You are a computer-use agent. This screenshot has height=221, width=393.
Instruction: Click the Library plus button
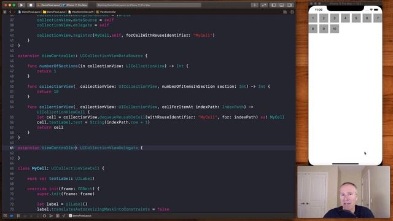(x=255, y=5)
